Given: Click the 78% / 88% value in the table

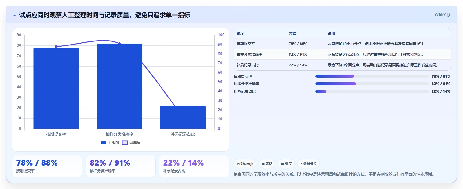Looking at the screenshot, I should click(298, 44).
